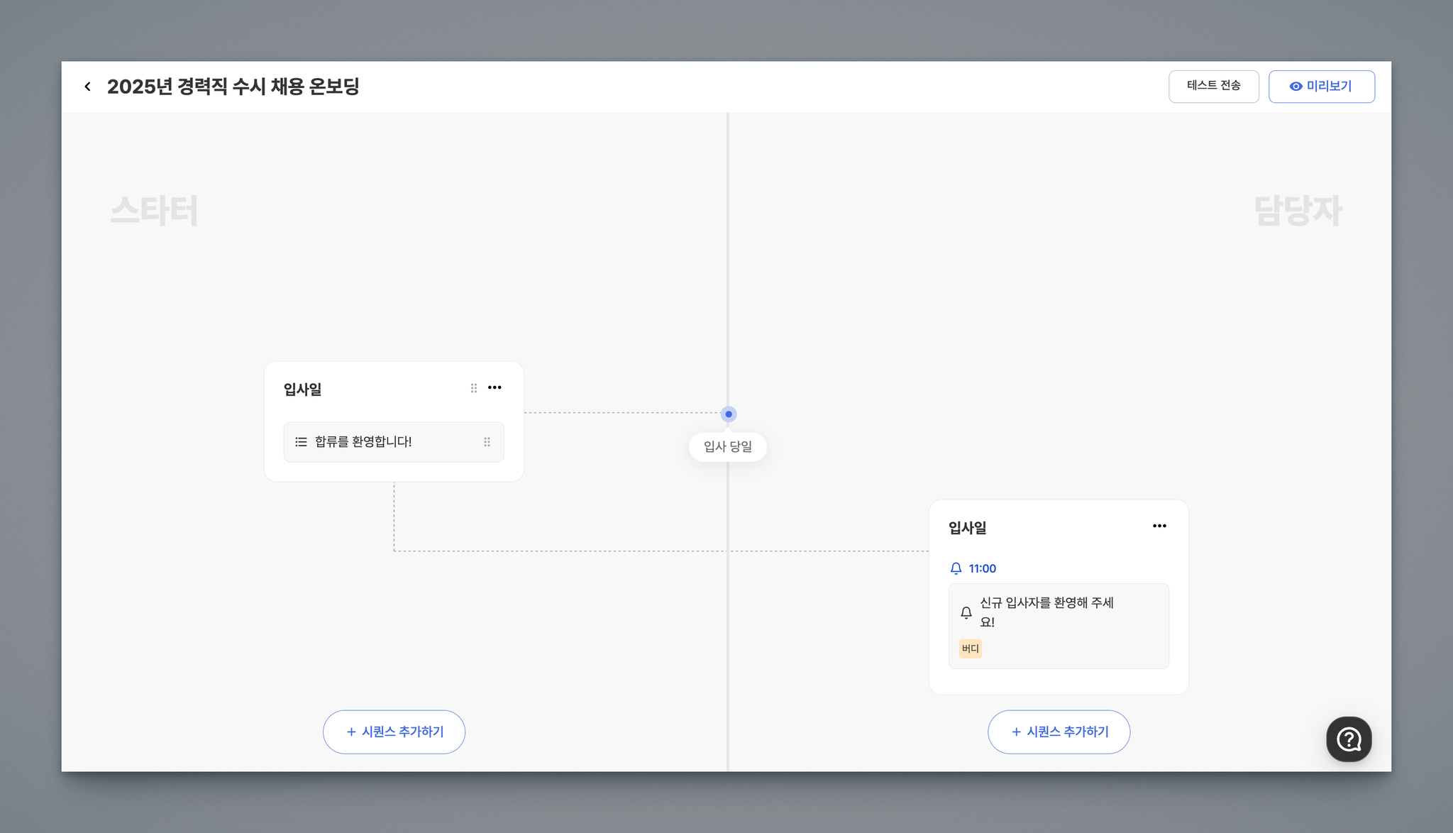Click the blue timeline dot marker

coord(728,414)
